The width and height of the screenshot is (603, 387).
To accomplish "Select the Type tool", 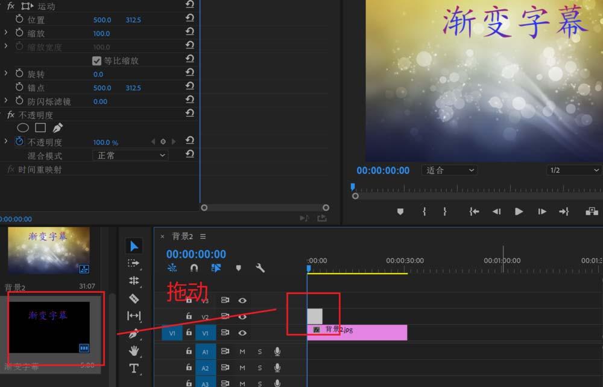I will coord(134,368).
